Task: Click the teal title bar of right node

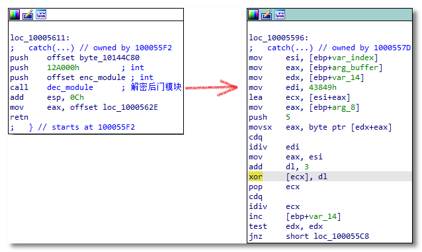Action: [349, 15]
